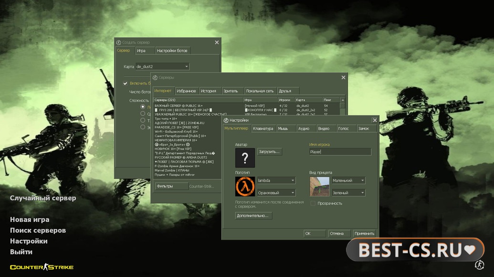Open the Локальная сеть tab in Серверы
Image resolution: width=494 pixels, height=277 pixels.
tap(260, 91)
